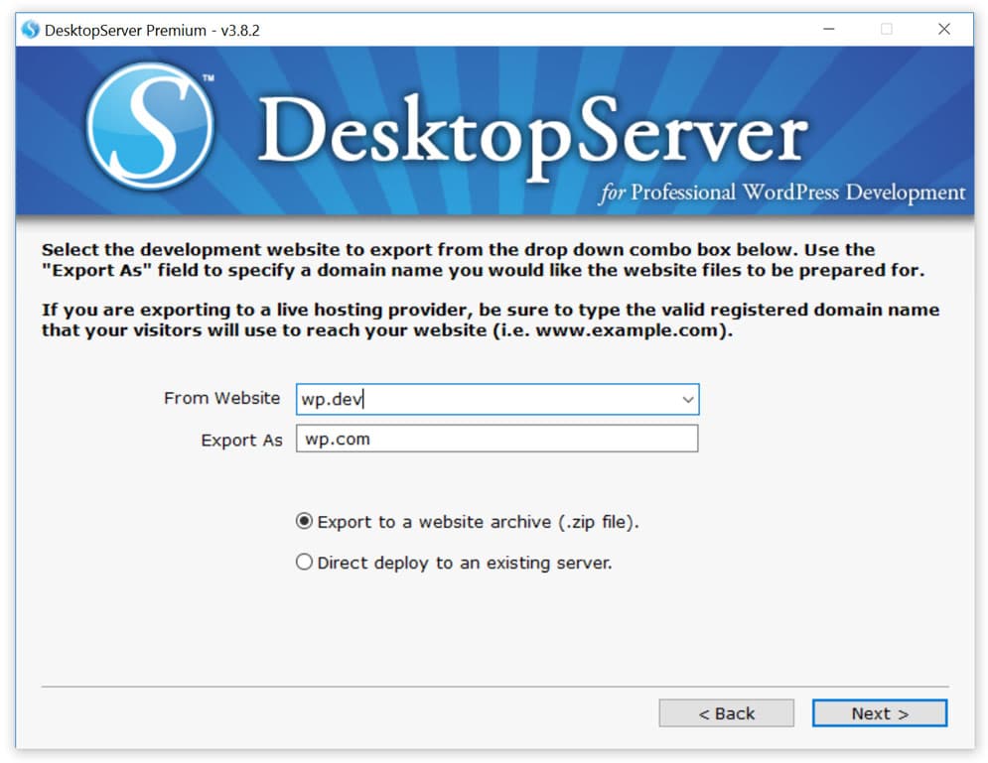Click the 'If you are exporting' instruction paragraph
The image size is (988, 763).
[x=491, y=319]
